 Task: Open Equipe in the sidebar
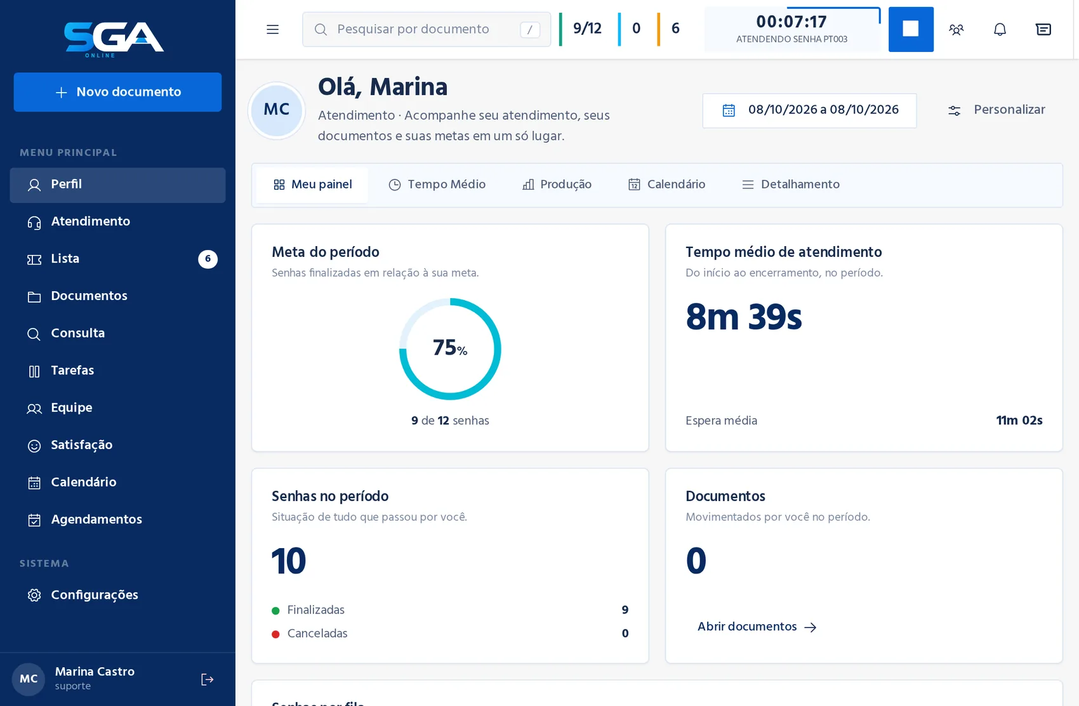(x=117, y=408)
